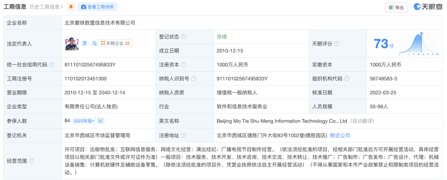This screenshot has height=180, width=447.
Task: Click the 导出 export button
Action: (x=396, y=7)
